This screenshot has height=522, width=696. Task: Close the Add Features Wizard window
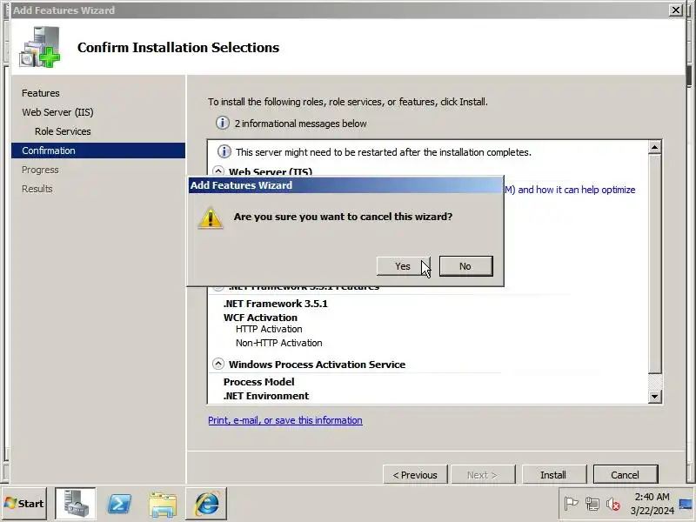pos(676,10)
